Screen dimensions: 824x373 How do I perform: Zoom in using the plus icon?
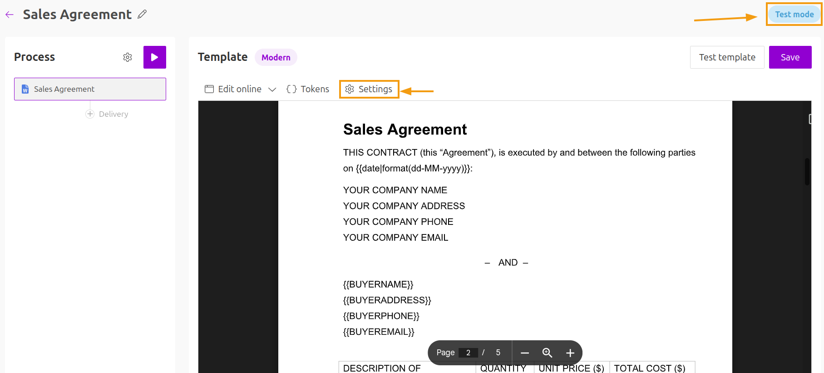tap(570, 353)
